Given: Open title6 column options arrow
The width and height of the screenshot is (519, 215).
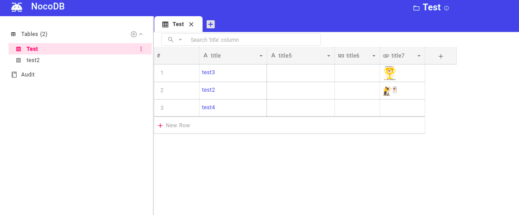Looking at the screenshot, I should (374, 56).
